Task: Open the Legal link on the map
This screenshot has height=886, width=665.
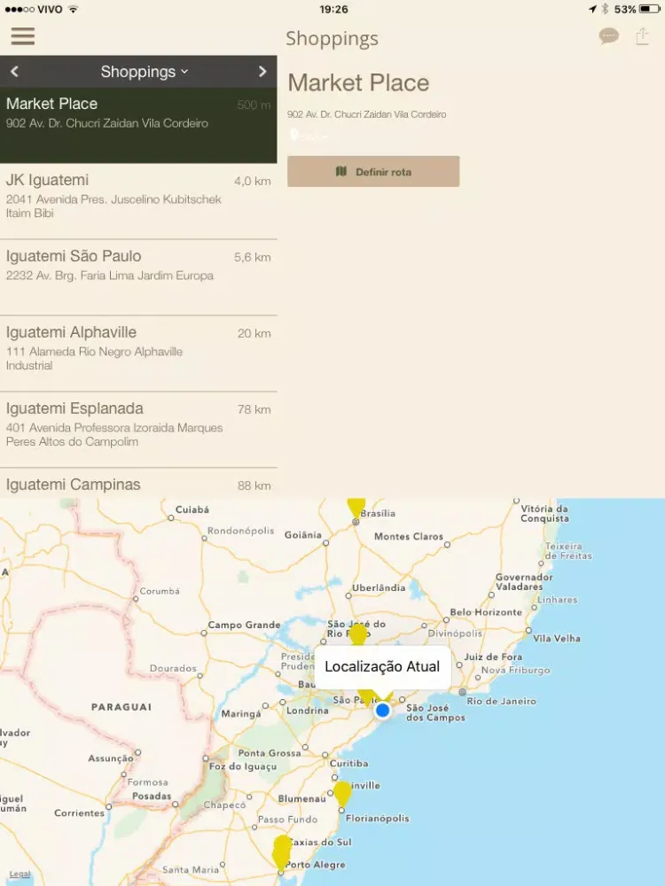Action: (x=20, y=874)
